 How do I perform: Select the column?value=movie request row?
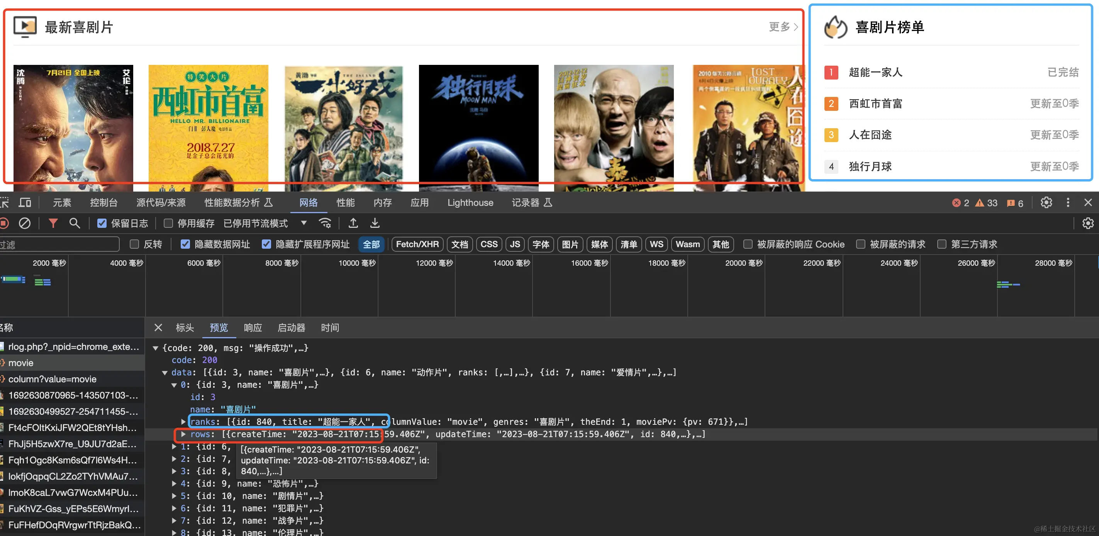(72, 379)
